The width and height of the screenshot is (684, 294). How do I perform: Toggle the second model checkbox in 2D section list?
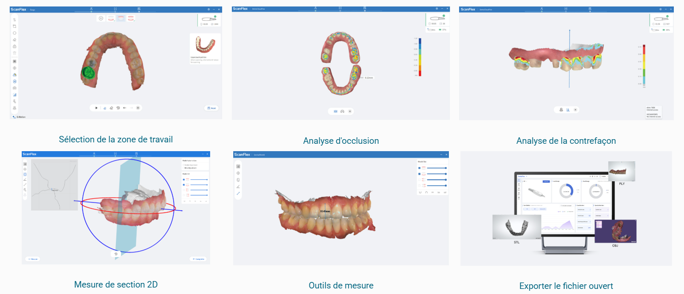click(184, 184)
